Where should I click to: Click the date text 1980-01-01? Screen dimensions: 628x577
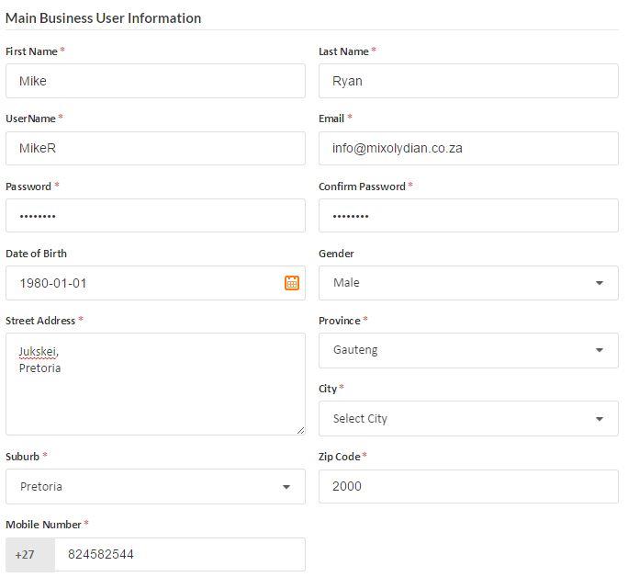(x=53, y=283)
